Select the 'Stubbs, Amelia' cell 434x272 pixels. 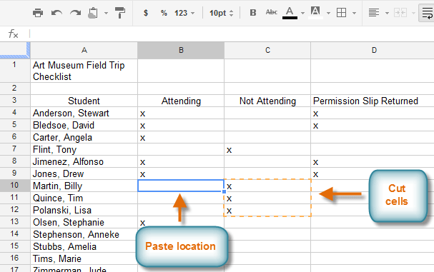(84, 246)
